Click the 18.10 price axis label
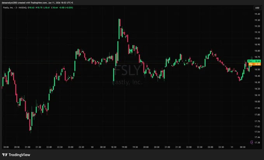The image size is (264, 160). pyautogui.click(x=257, y=95)
